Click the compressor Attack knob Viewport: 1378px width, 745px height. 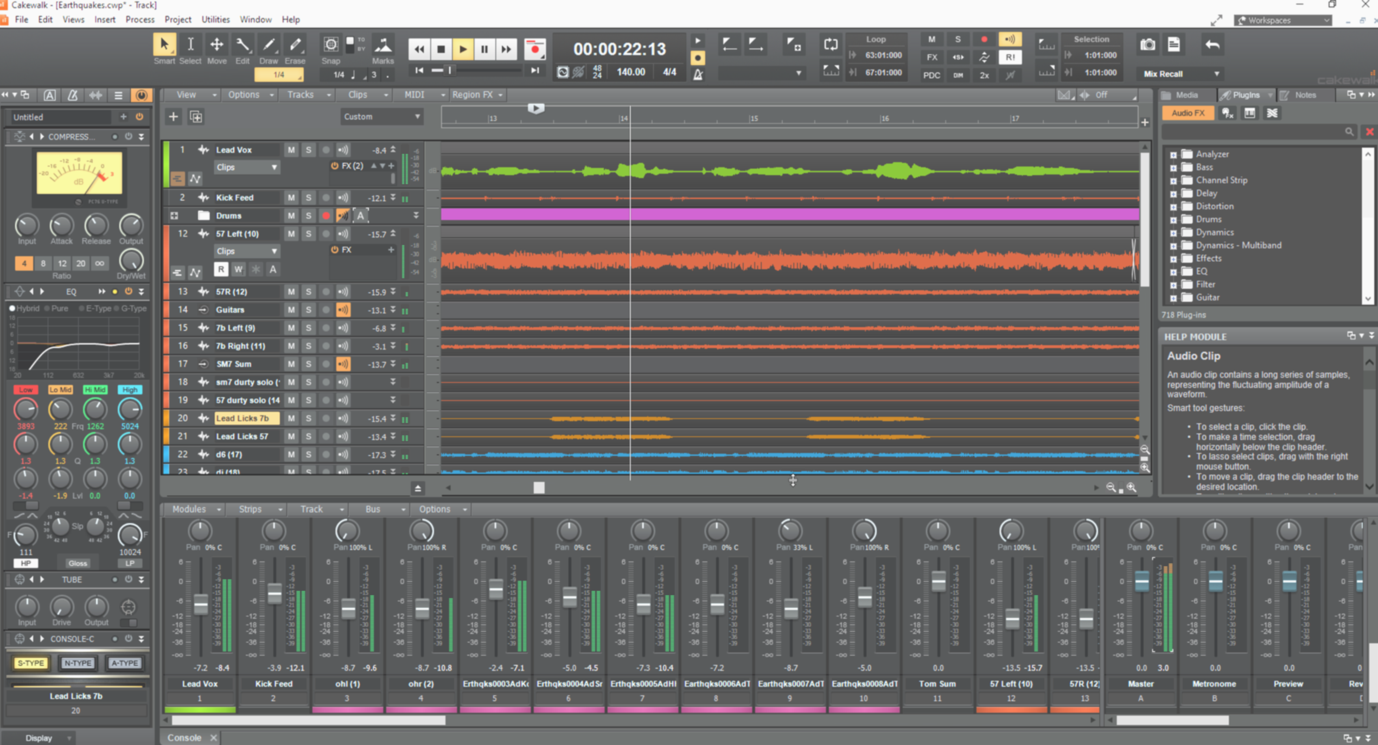61,226
